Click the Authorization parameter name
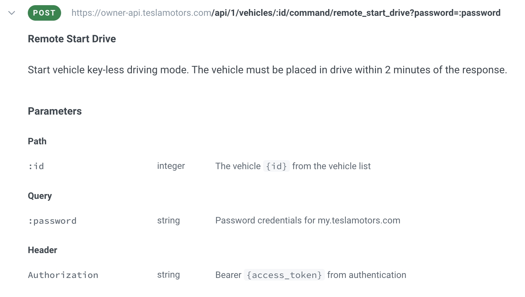Screen dimensions: 525x297 [x=63, y=275]
